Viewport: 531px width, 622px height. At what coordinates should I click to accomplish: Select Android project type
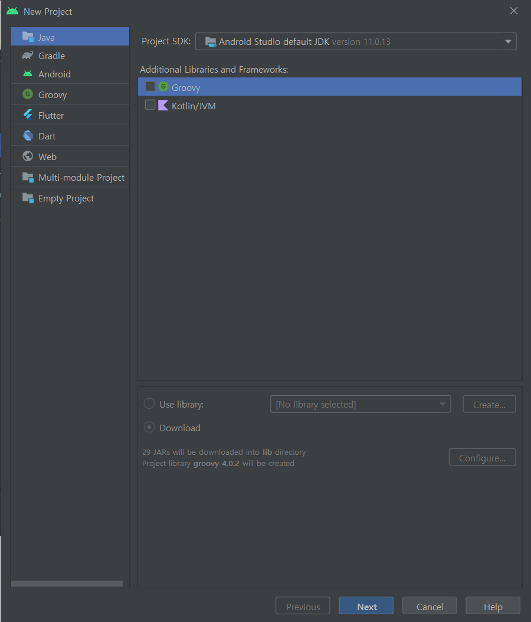[x=70, y=74]
